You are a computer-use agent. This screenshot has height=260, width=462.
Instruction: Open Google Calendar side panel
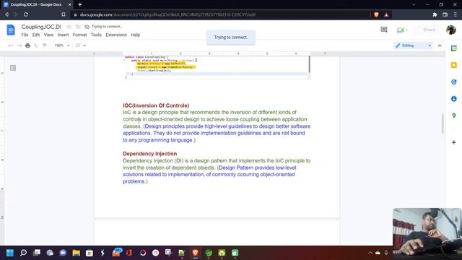[454, 48]
